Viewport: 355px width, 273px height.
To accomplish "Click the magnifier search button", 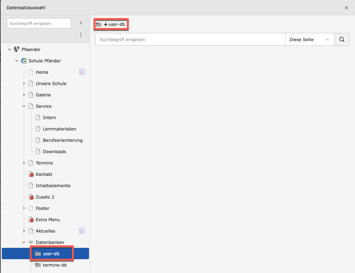I will pos(342,39).
